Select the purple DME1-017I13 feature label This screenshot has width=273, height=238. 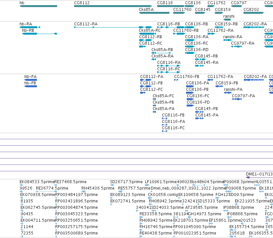coord(260,174)
